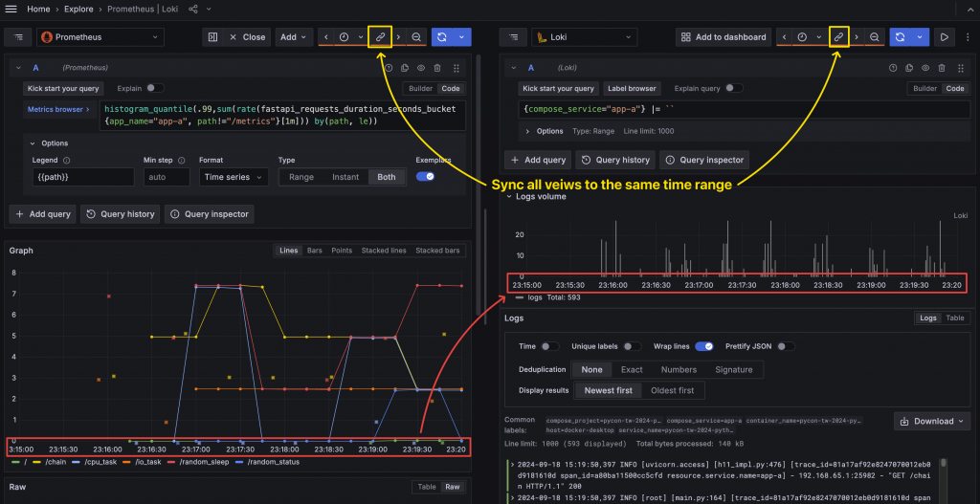Open Prometheus pane time picker clock
The width and height of the screenshot is (980, 504).
tap(344, 37)
